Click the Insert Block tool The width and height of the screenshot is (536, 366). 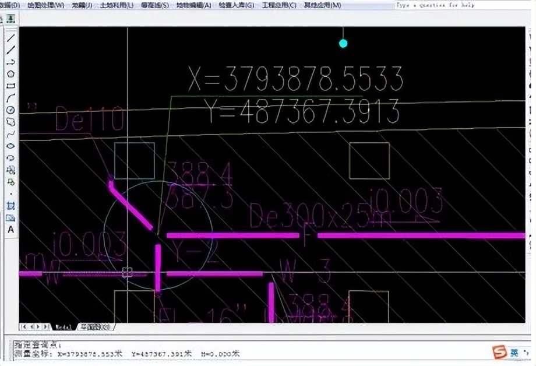[10, 170]
